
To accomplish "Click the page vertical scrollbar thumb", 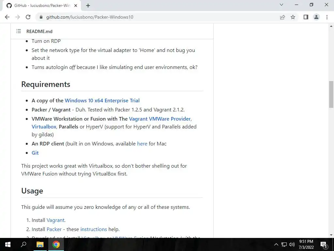I will pos(331,94).
